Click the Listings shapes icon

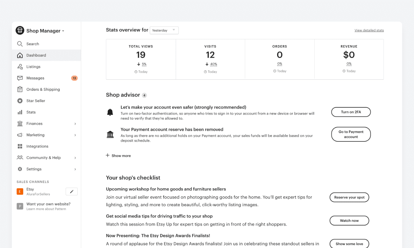(20, 67)
